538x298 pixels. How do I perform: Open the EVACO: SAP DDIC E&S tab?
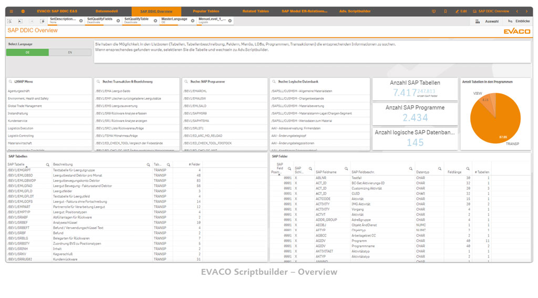57,12
